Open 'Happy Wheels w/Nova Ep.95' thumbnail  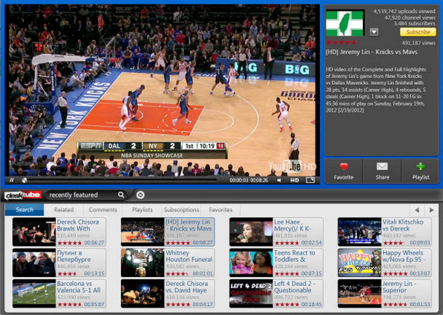click(360, 263)
